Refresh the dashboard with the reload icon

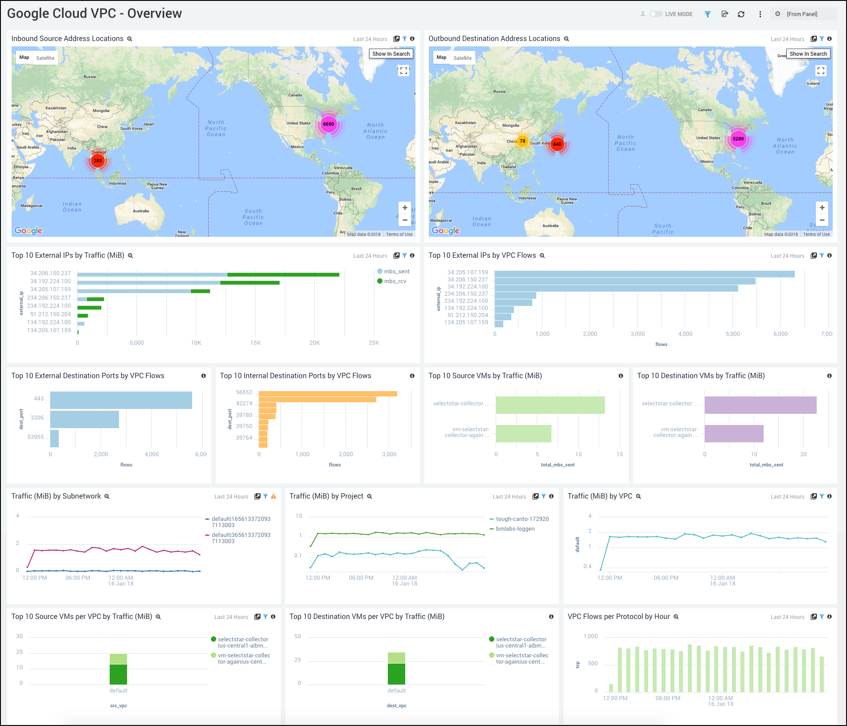[x=741, y=14]
